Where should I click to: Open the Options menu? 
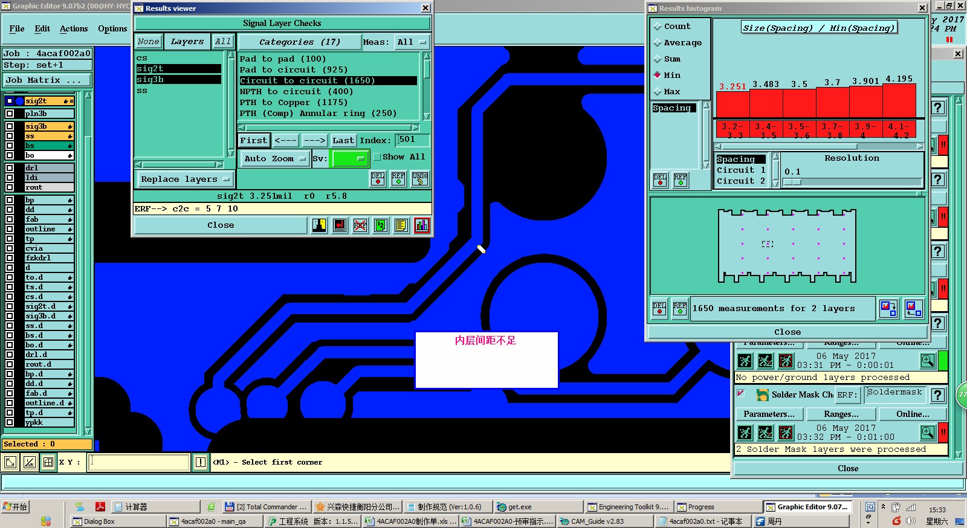[x=112, y=29]
